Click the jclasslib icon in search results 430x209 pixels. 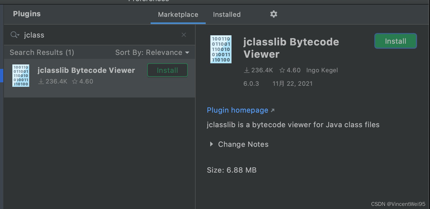point(21,76)
